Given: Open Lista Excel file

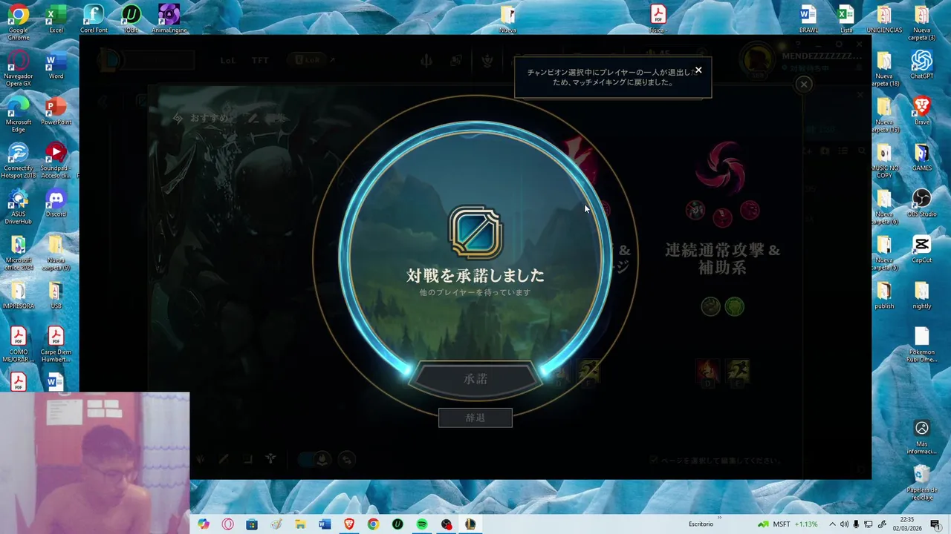Looking at the screenshot, I should [846, 19].
